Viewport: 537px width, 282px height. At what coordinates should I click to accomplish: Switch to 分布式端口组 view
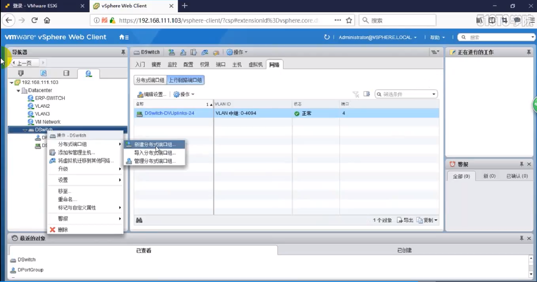pos(150,80)
